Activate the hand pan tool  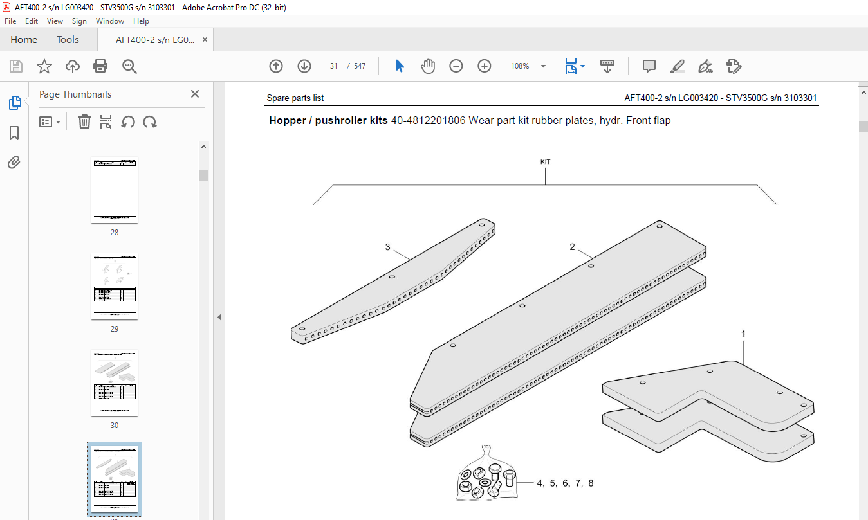pyautogui.click(x=428, y=66)
